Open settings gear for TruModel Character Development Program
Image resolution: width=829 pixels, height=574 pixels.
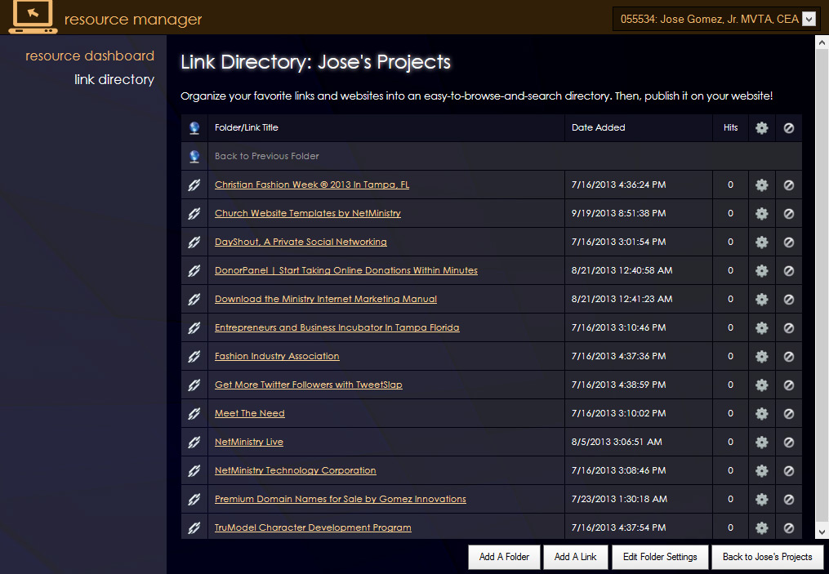coord(761,527)
